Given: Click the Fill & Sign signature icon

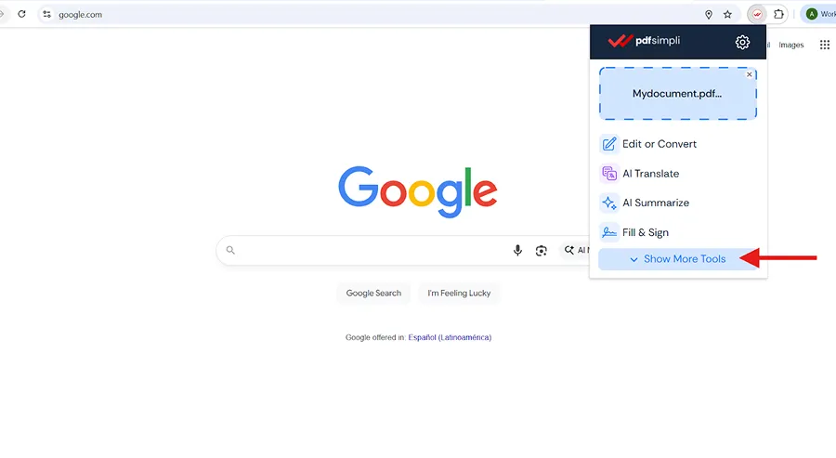Looking at the screenshot, I should [608, 232].
